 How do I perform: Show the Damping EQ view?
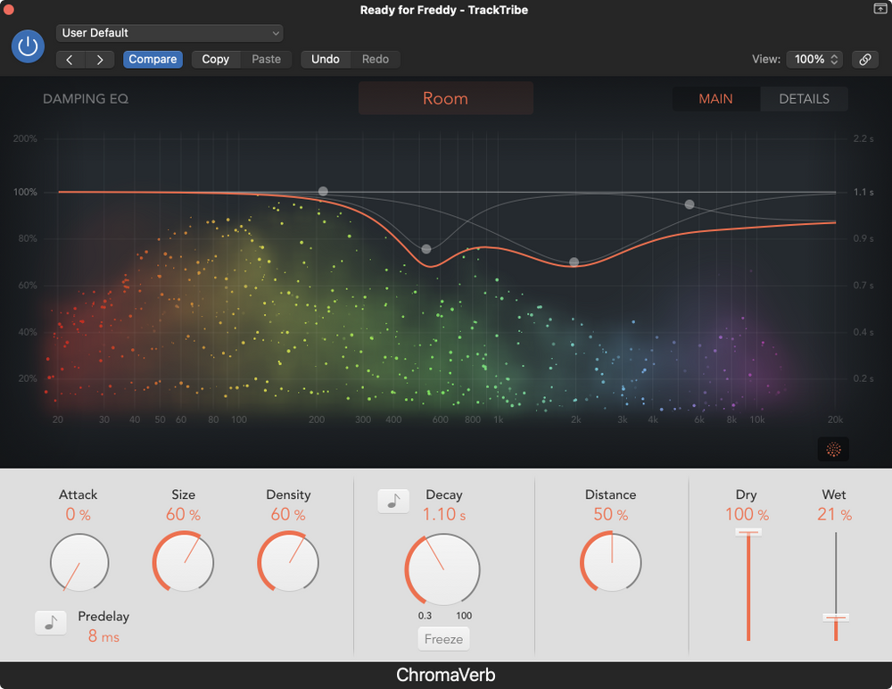(86, 98)
